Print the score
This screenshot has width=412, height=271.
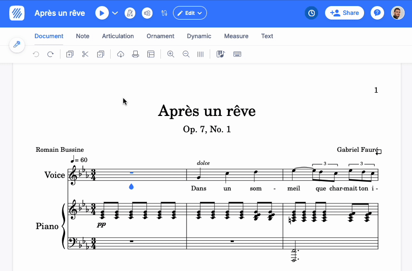click(135, 54)
